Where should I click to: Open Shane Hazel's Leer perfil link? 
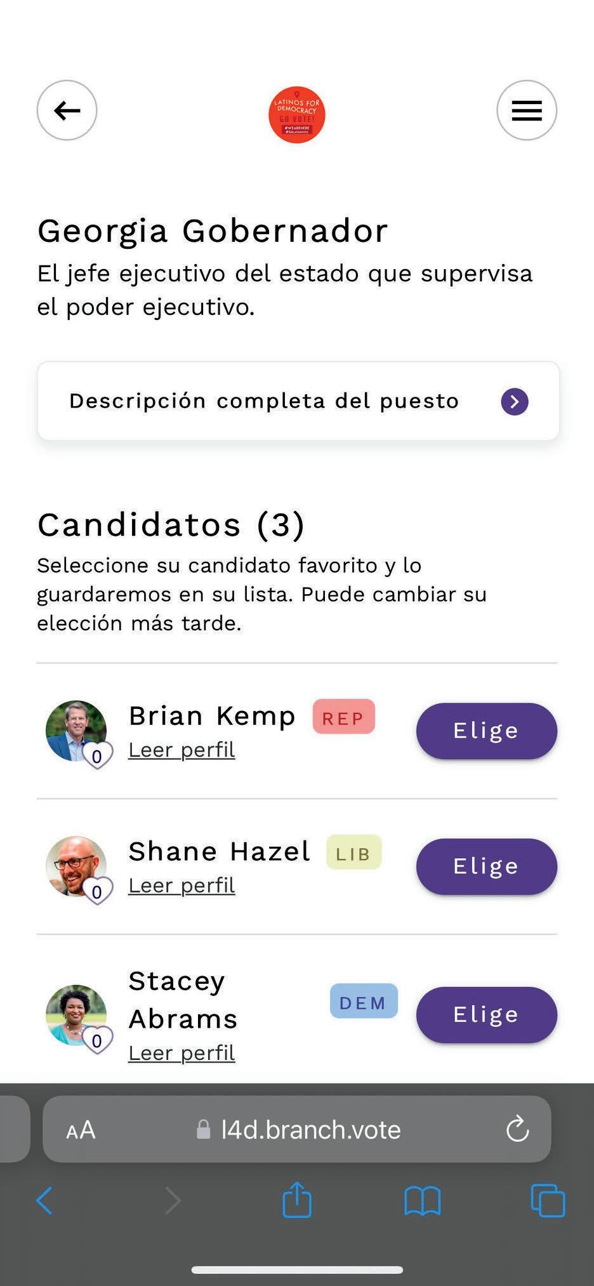tap(181, 885)
